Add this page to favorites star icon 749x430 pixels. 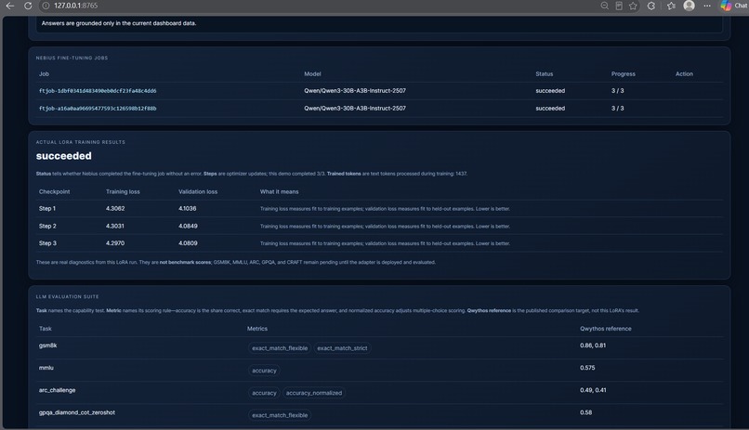coord(633,6)
